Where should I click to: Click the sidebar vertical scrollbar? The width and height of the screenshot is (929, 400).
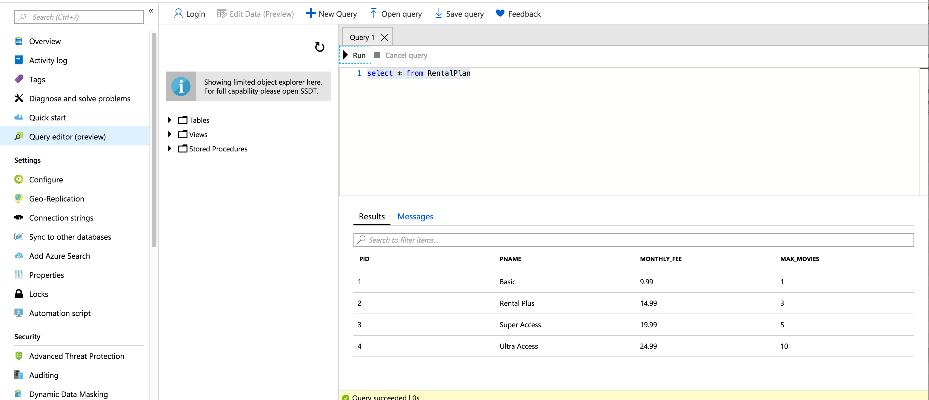pyautogui.click(x=154, y=140)
